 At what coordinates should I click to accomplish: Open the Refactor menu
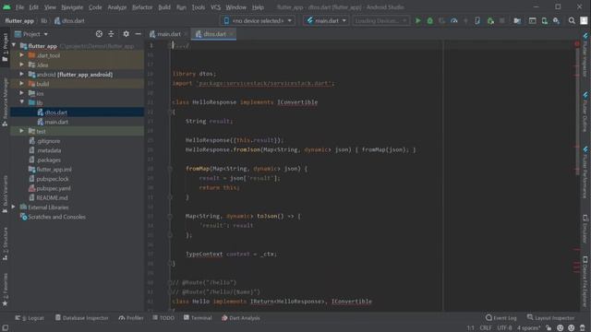point(142,7)
